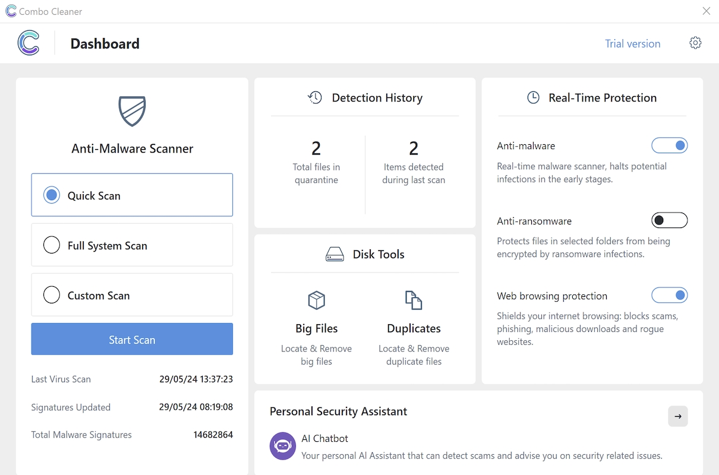Open Detection History via clock icon
The image size is (719, 475).
(x=315, y=97)
